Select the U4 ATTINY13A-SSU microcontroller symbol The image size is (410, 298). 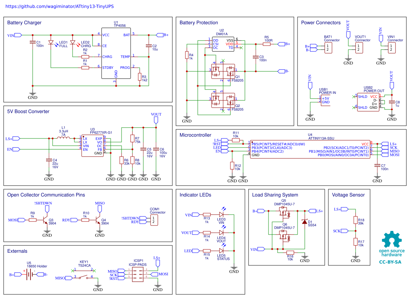(x=310, y=149)
